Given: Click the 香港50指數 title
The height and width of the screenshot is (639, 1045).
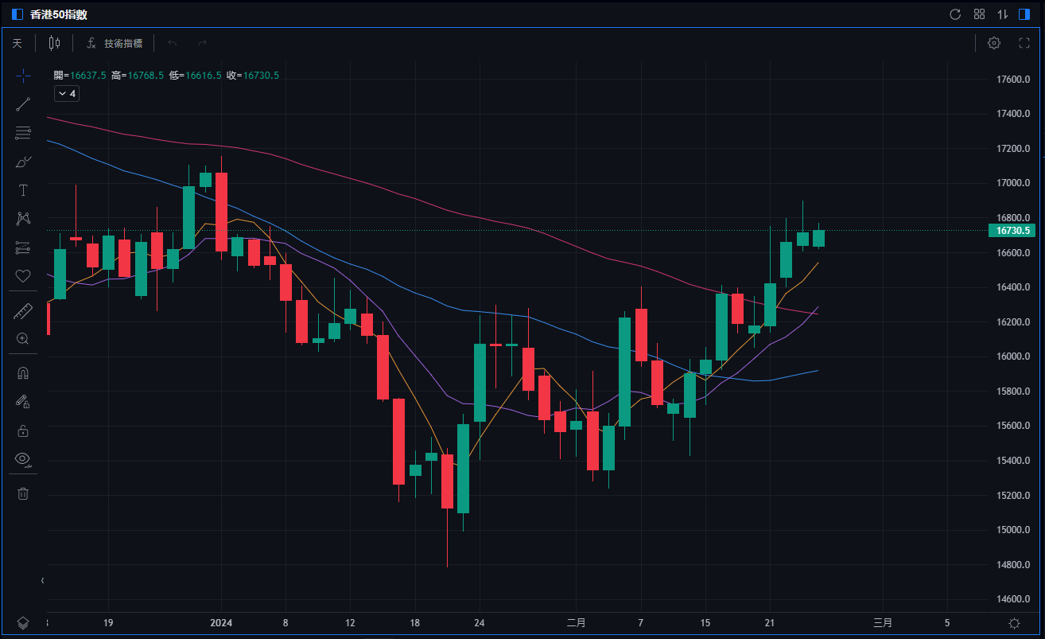Looking at the screenshot, I should point(58,14).
